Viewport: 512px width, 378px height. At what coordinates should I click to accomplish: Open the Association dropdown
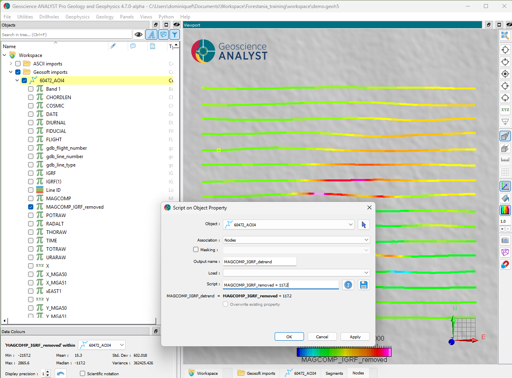click(296, 240)
